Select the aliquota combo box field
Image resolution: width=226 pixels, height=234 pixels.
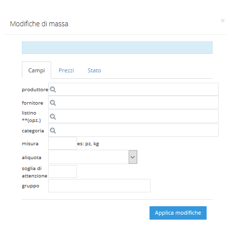click(x=93, y=157)
